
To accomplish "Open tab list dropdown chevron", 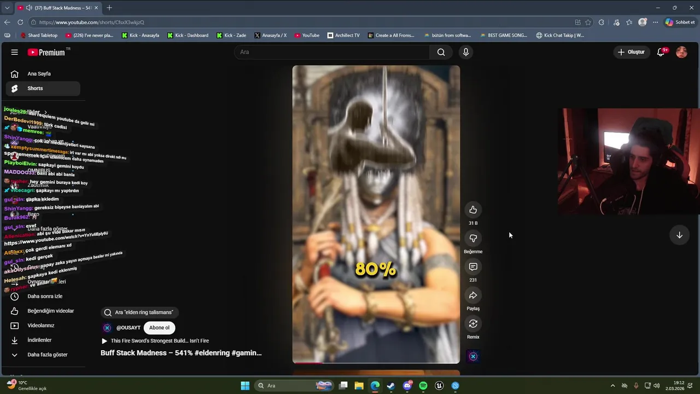I will (x=7, y=8).
